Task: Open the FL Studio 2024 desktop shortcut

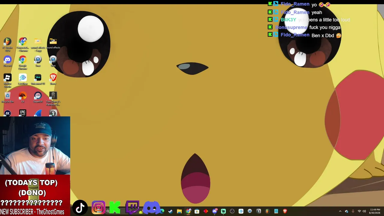Action: coord(7,45)
